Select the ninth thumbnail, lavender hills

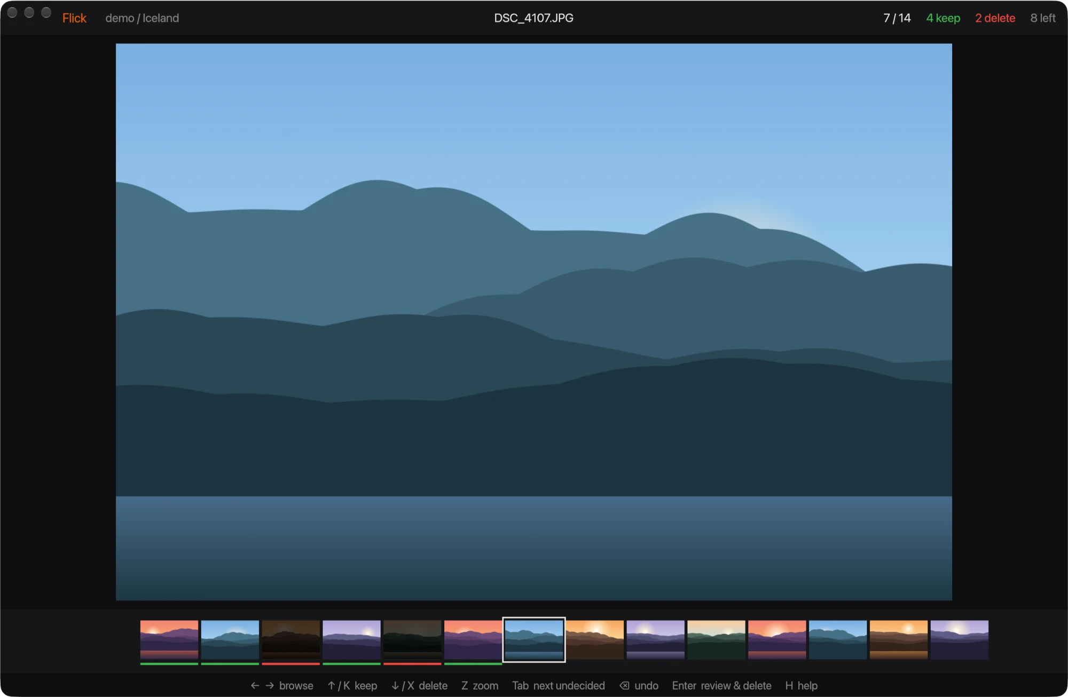[x=656, y=640]
